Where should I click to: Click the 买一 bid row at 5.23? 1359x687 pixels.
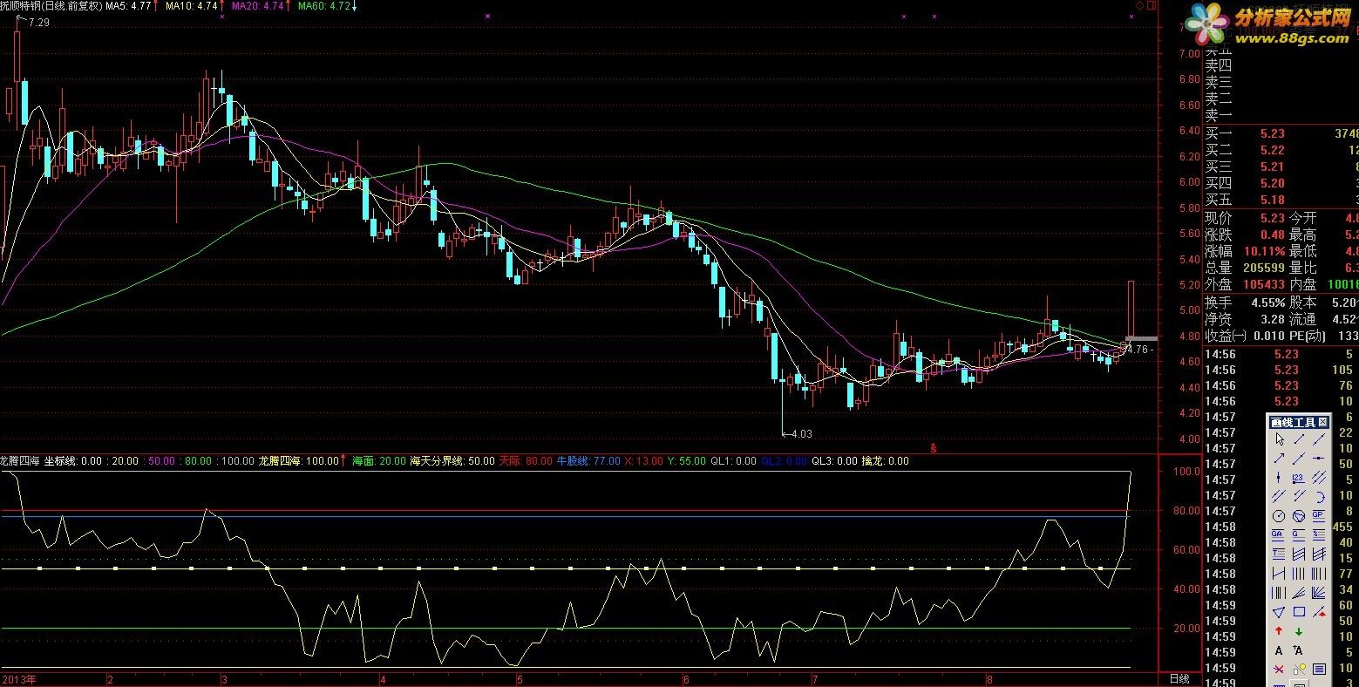pyautogui.click(x=1281, y=133)
